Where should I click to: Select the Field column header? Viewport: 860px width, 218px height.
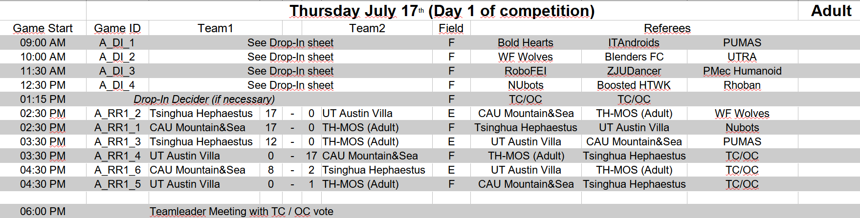pyautogui.click(x=451, y=28)
